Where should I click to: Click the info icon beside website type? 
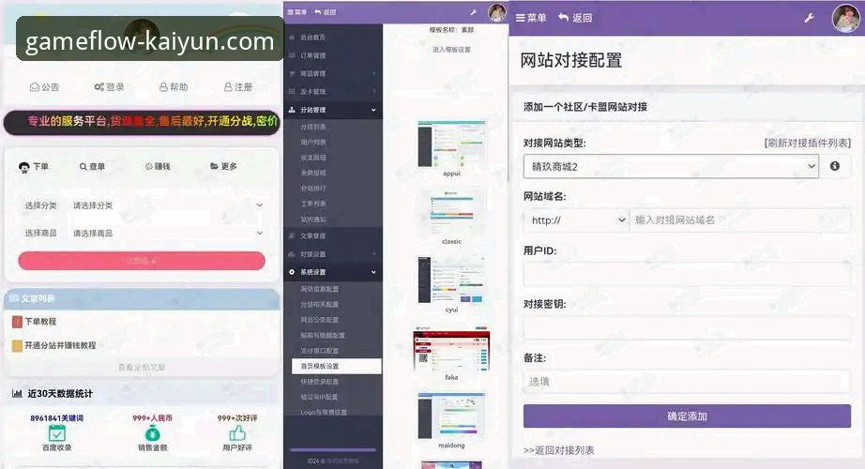click(835, 166)
